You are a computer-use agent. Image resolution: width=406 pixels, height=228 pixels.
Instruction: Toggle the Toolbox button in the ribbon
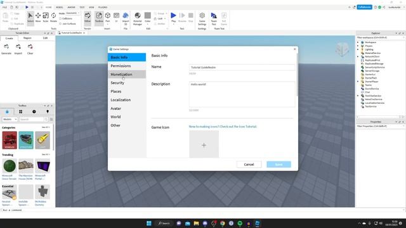click(99, 18)
